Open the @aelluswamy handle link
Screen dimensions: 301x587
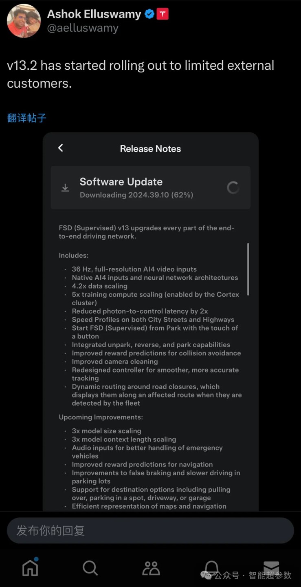pos(83,28)
